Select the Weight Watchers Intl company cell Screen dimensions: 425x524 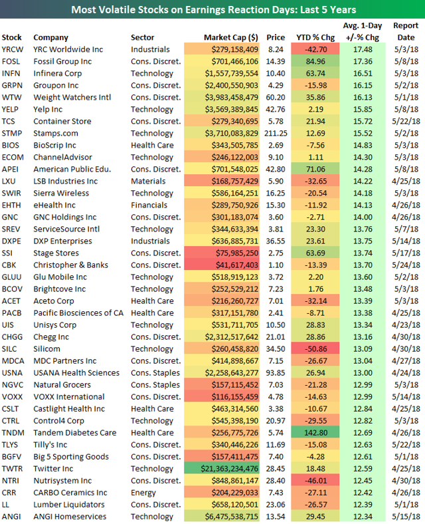(72, 98)
